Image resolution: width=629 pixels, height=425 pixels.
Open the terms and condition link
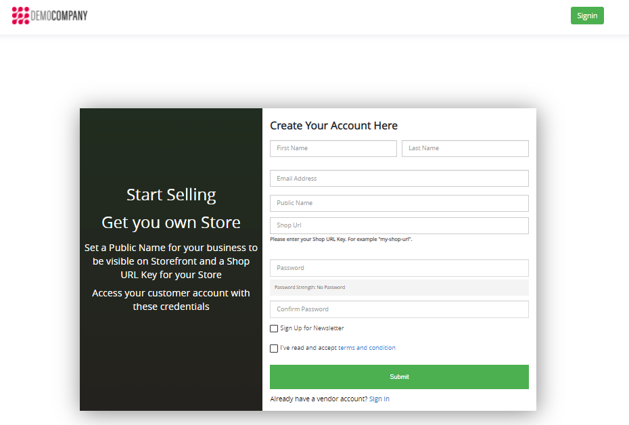(x=367, y=348)
